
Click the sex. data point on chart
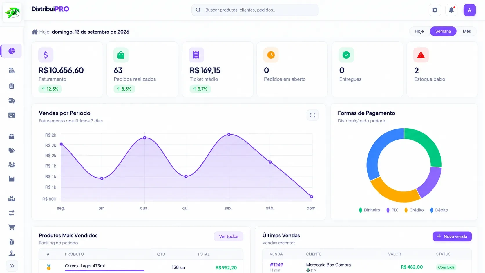click(x=229, y=135)
